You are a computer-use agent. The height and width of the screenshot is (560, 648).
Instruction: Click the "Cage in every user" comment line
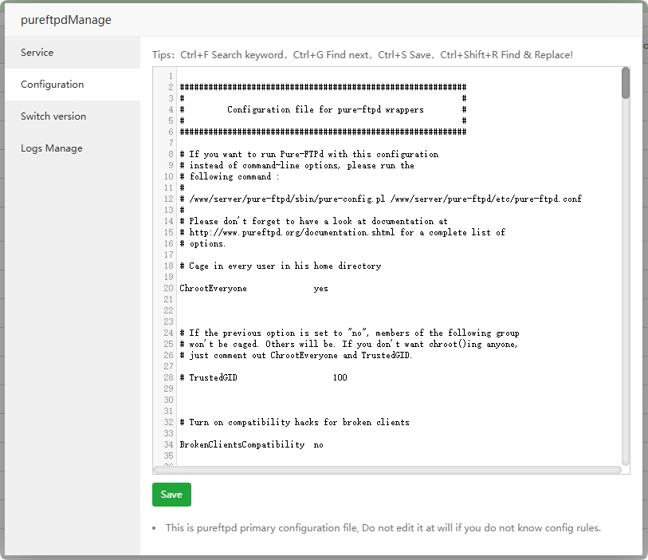point(280,266)
